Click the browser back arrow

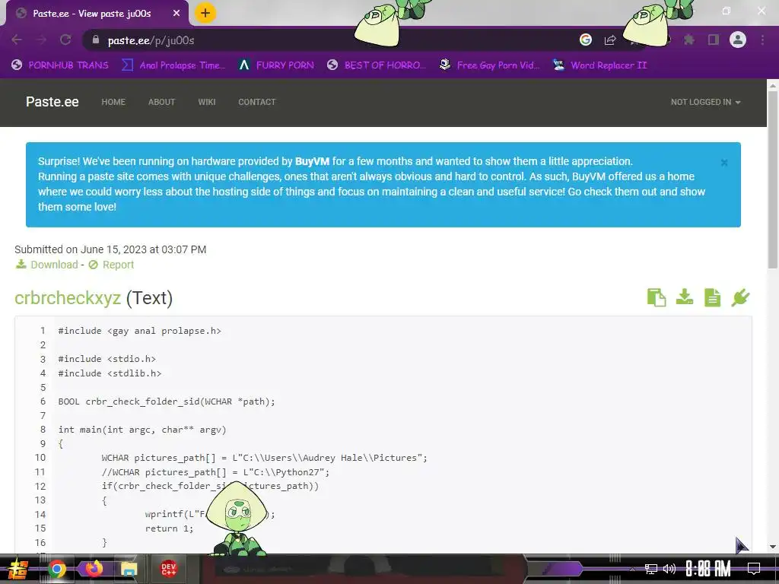click(17, 40)
